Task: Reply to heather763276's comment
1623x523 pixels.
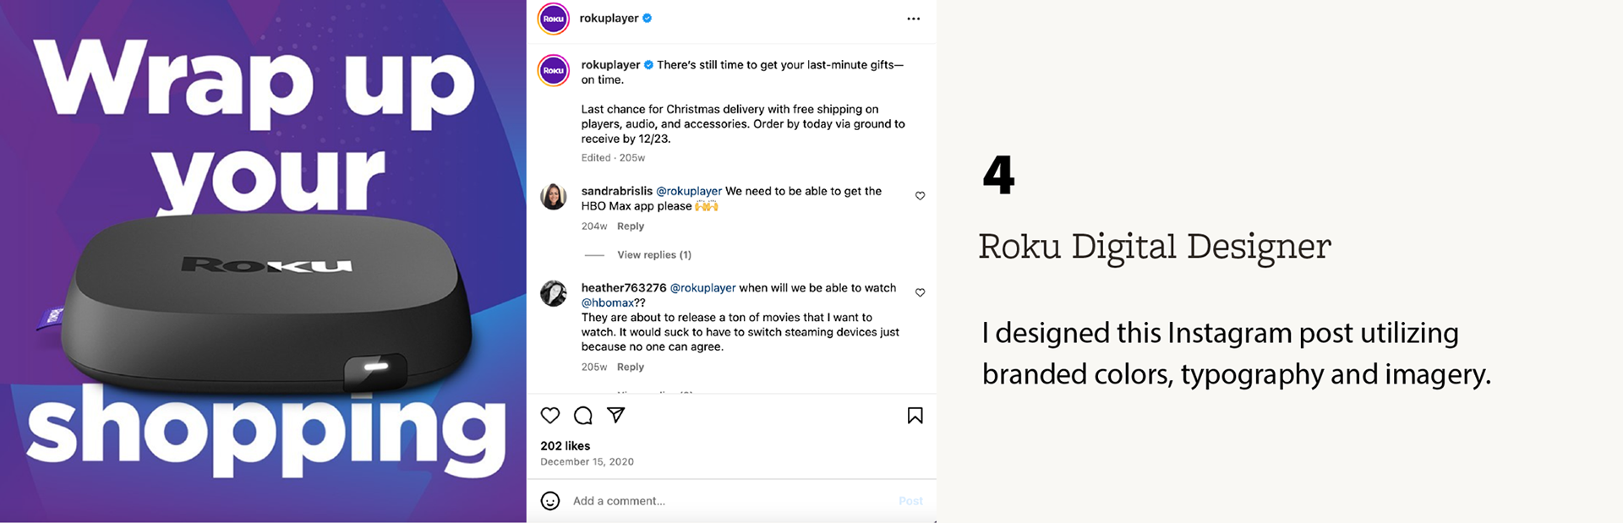Action: pyautogui.click(x=631, y=368)
